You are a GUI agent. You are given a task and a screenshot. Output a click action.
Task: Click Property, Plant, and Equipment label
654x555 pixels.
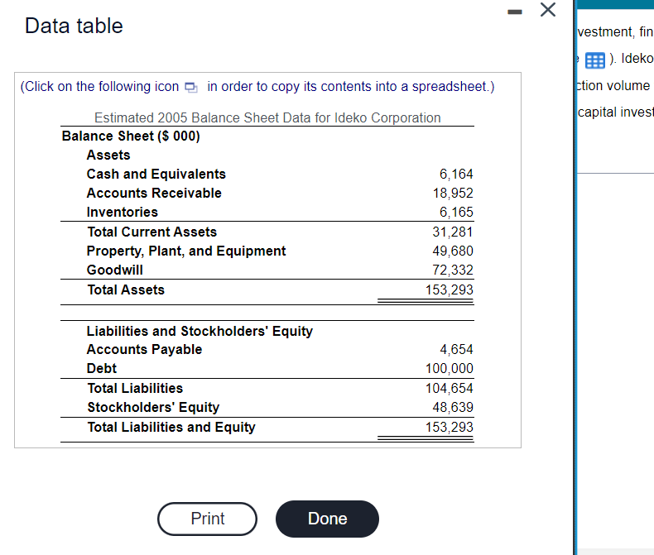click(x=186, y=251)
